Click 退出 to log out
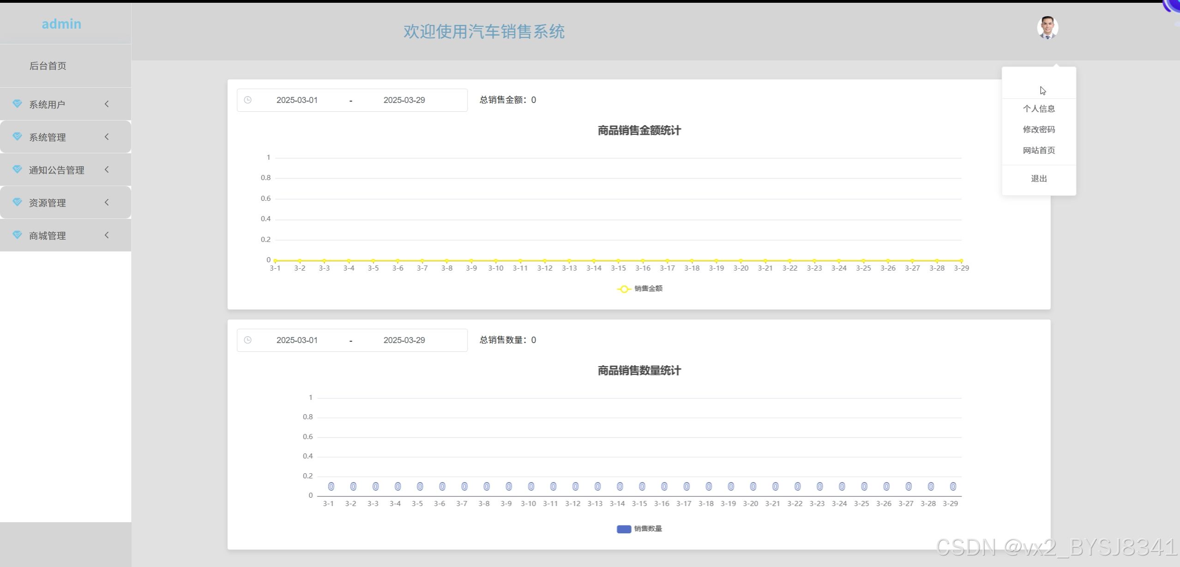This screenshot has height=567, width=1180. (1039, 179)
